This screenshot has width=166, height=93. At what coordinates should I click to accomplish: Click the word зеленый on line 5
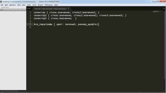click(x=70, y=24)
